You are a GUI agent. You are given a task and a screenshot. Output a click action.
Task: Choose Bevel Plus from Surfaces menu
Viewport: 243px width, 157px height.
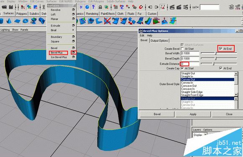coord(57,53)
